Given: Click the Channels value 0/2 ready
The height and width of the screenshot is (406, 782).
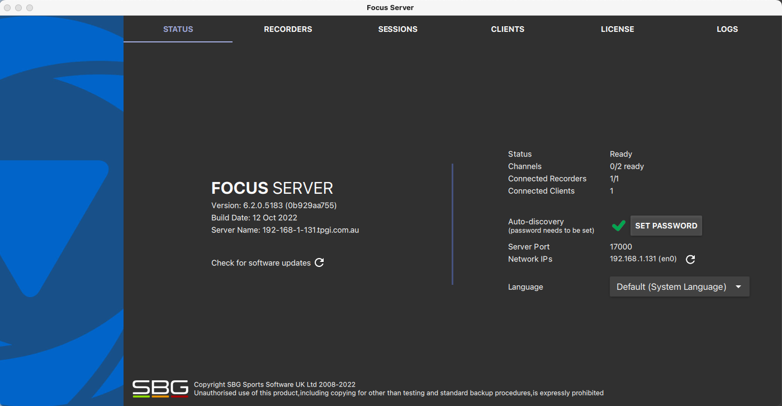Looking at the screenshot, I should [627, 166].
